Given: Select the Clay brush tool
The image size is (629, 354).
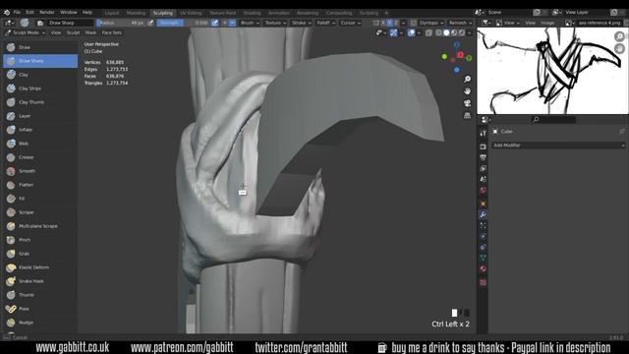Looking at the screenshot, I should 39,75.
